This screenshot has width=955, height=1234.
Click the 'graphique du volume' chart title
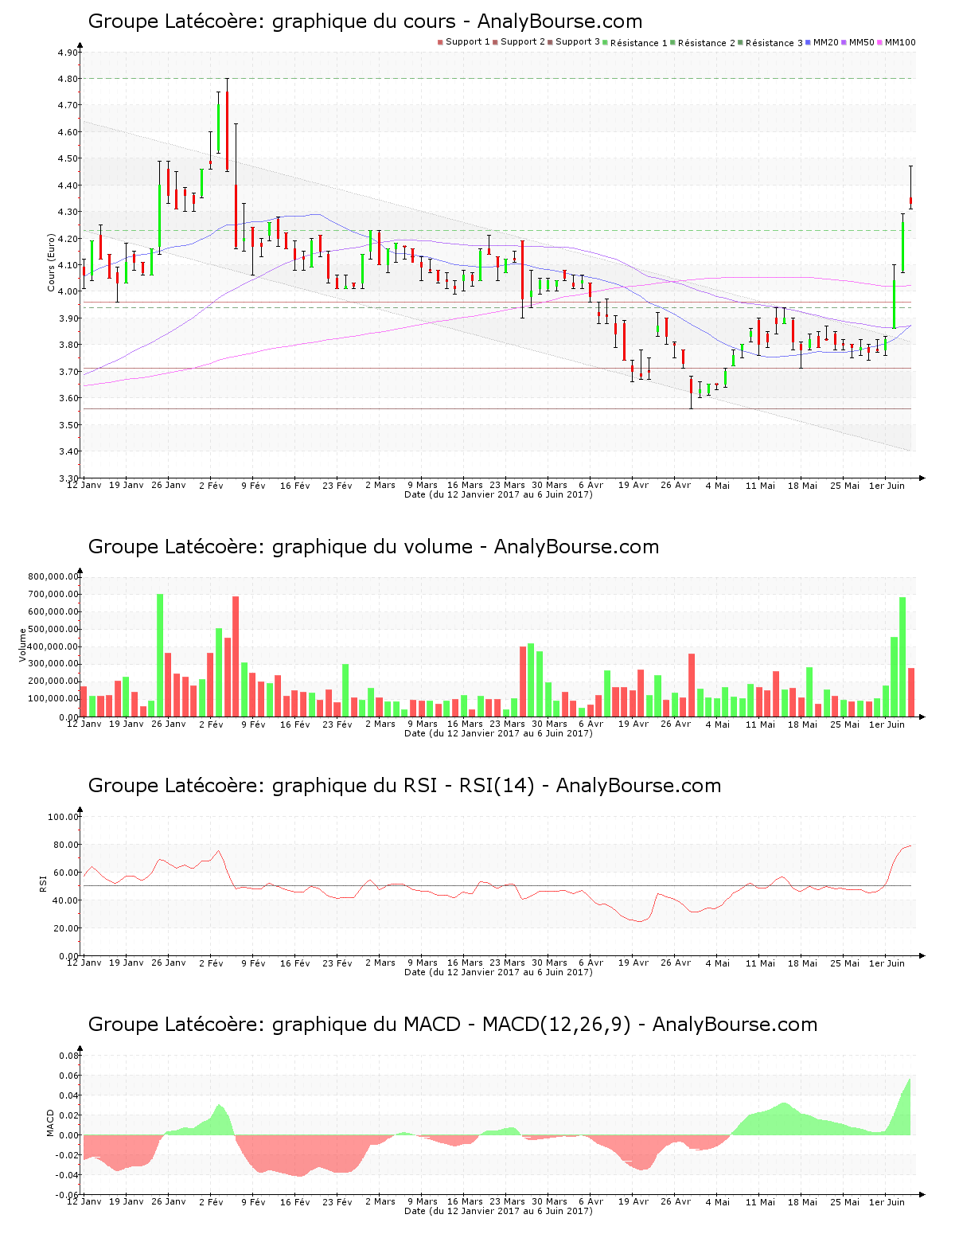[x=372, y=547]
